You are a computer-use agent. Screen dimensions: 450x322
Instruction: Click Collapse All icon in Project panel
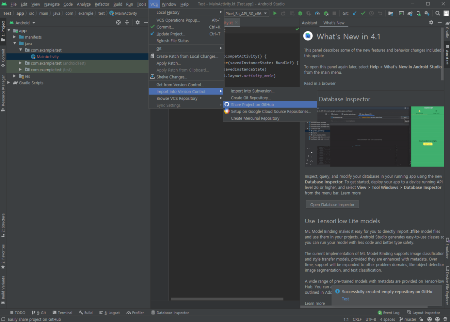127,22
